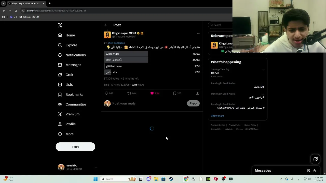
Task: Open account options next to saudalk_
Action: (96, 167)
